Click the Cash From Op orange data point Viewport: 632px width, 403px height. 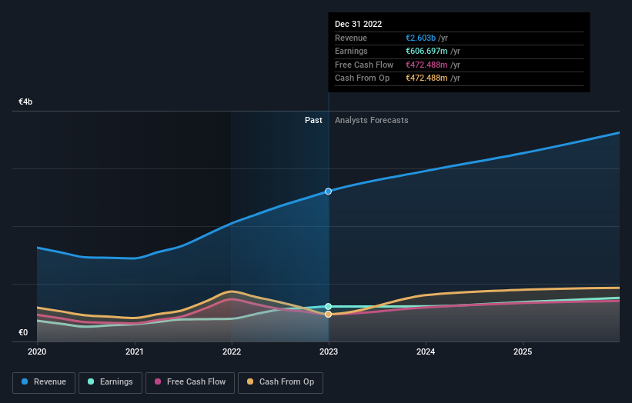[x=329, y=314]
